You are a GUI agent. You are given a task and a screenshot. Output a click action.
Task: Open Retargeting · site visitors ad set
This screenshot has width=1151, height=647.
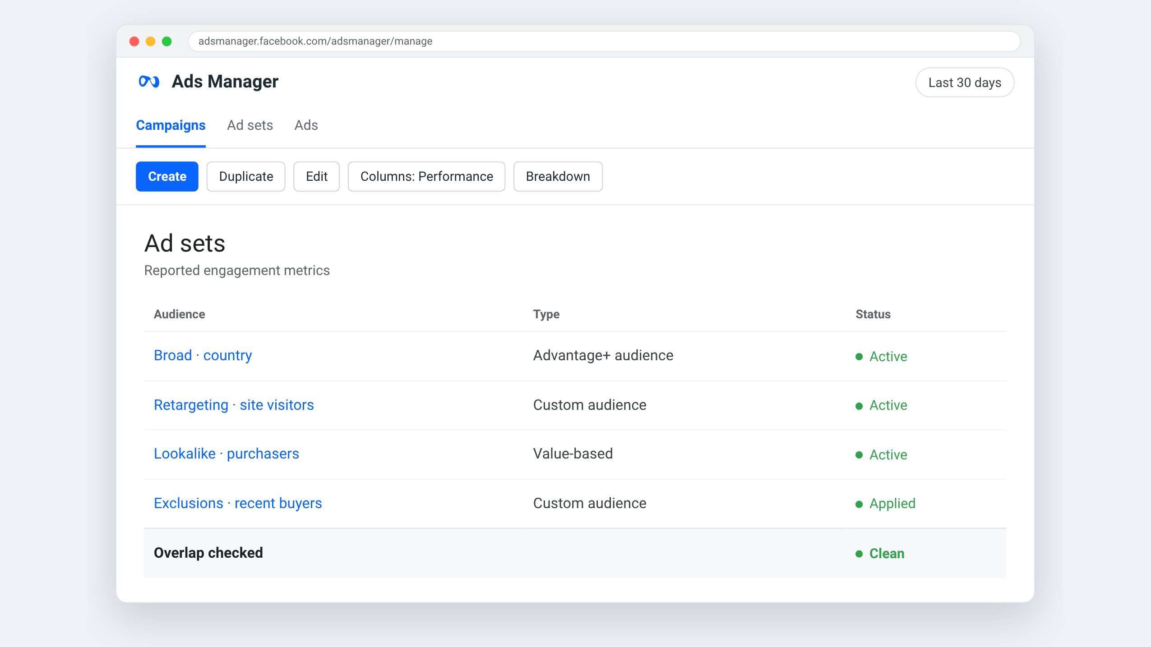234,405
